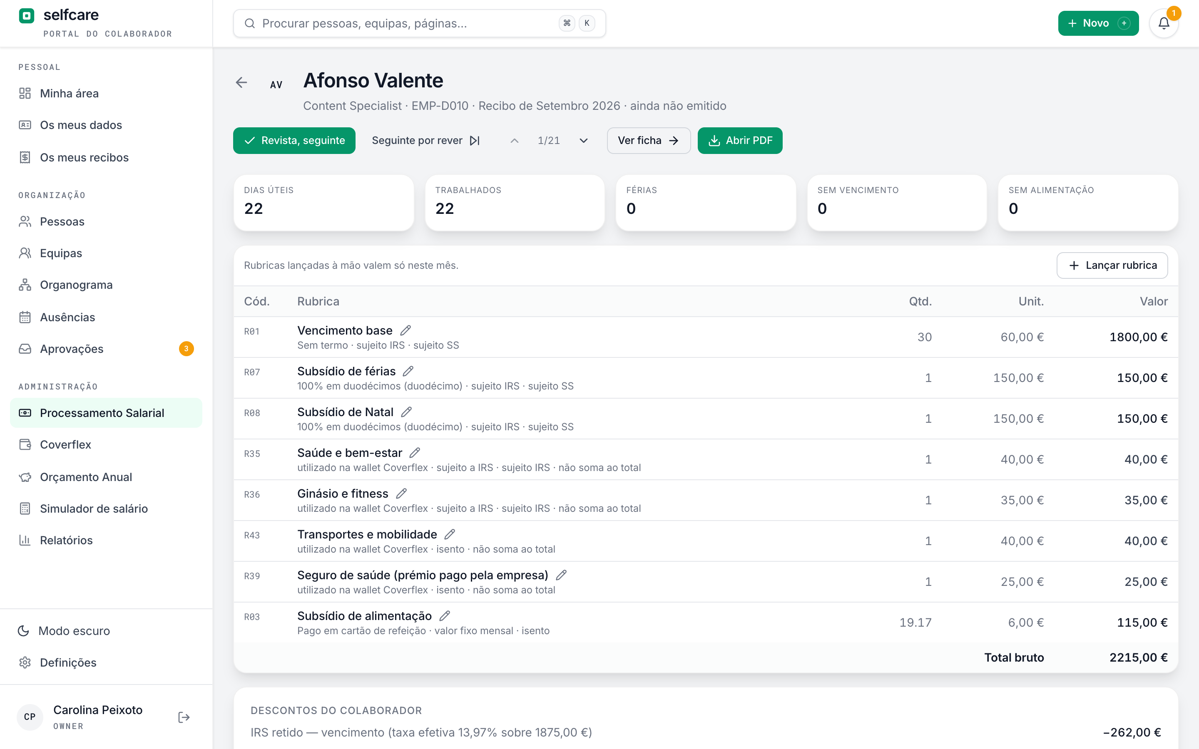Edit Transportes e mobilidade pencil icon
This screenshot has width=1199, height=749.
point(450,535)
